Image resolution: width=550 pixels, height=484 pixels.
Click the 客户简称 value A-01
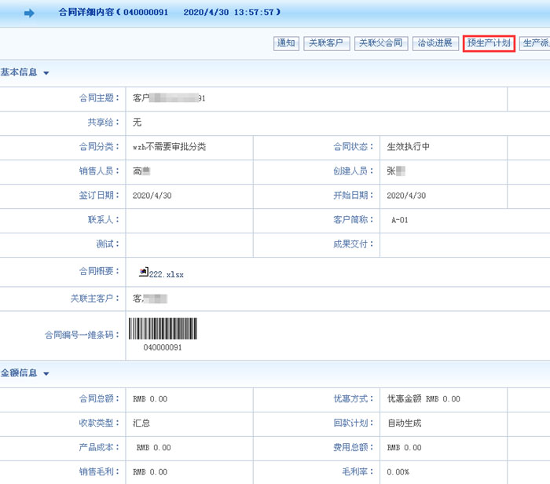point(399,220)
